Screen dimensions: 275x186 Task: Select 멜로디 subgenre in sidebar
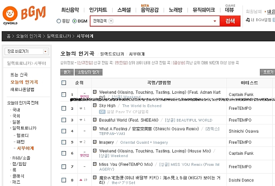[22, 135]
